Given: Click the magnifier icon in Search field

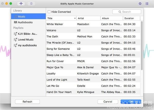Looking at the screenshot, I should [120, 12].
